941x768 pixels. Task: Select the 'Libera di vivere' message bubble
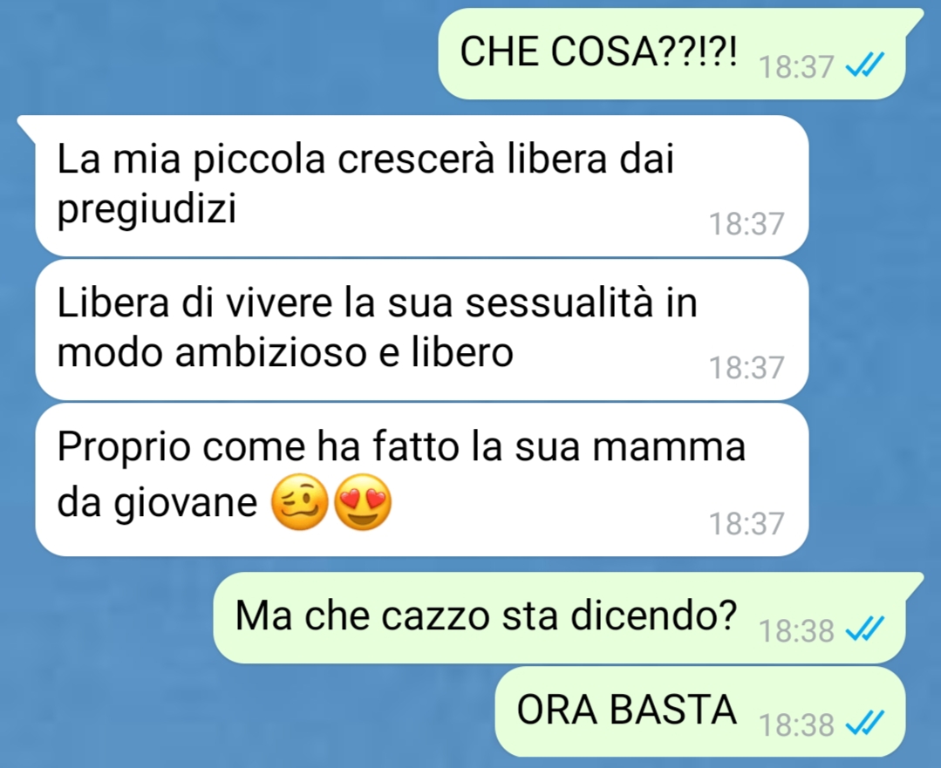click(x=422, y=330)
